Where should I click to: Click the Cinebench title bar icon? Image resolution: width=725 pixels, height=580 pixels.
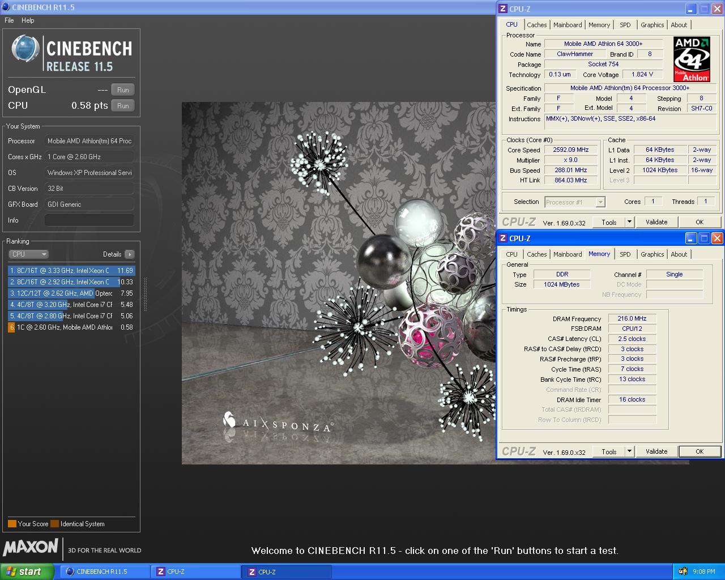tap(6, 7)
